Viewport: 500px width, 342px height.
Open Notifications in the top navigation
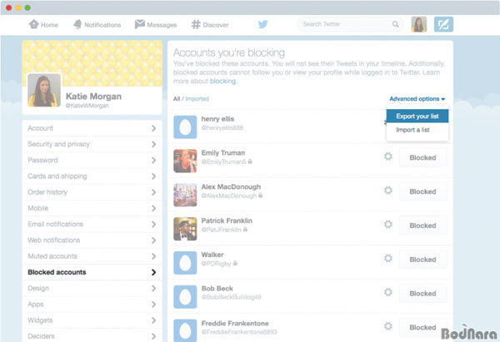(97, 24)
